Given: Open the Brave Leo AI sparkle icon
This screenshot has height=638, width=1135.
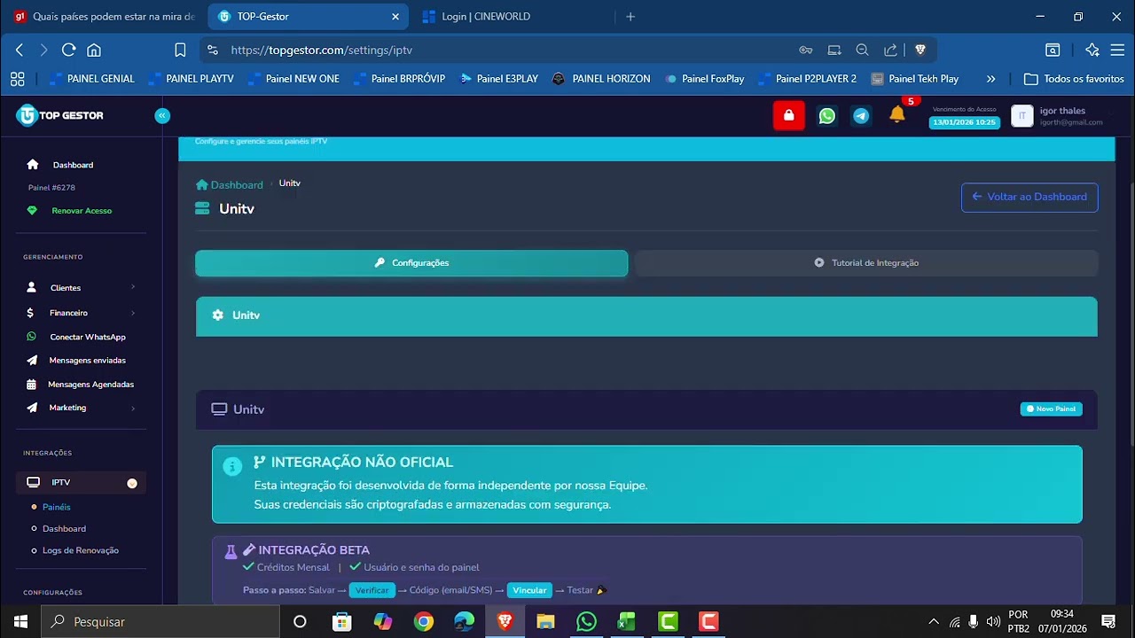Looking at the screenshot, I should 1092,51.
